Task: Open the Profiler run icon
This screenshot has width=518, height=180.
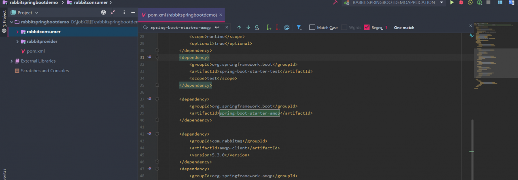Action: pyautogui.click(x=480, y=2)
